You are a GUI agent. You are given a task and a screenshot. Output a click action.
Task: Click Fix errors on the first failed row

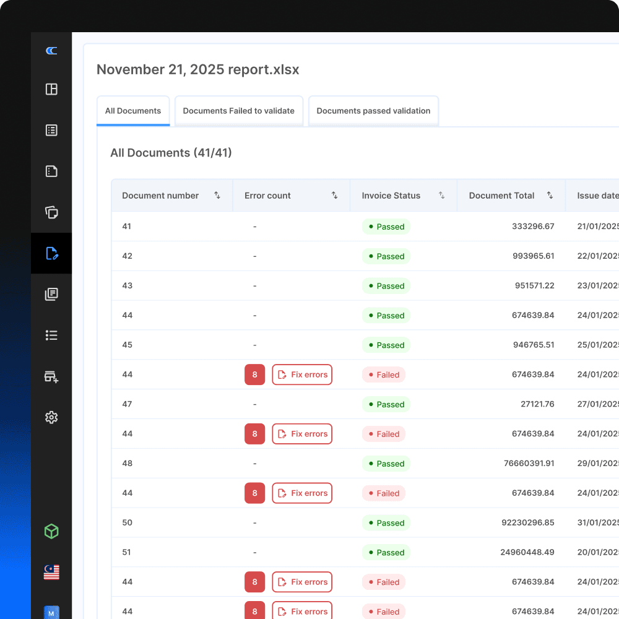[302, 374]
